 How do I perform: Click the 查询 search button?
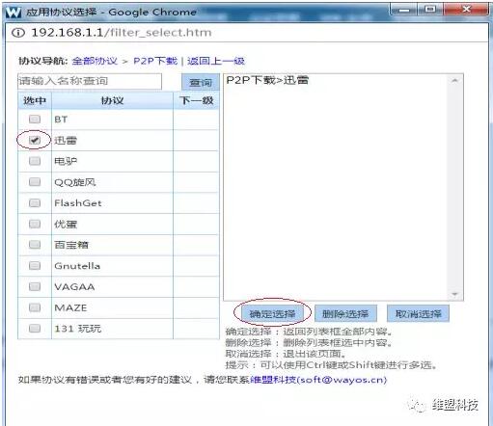201,82
